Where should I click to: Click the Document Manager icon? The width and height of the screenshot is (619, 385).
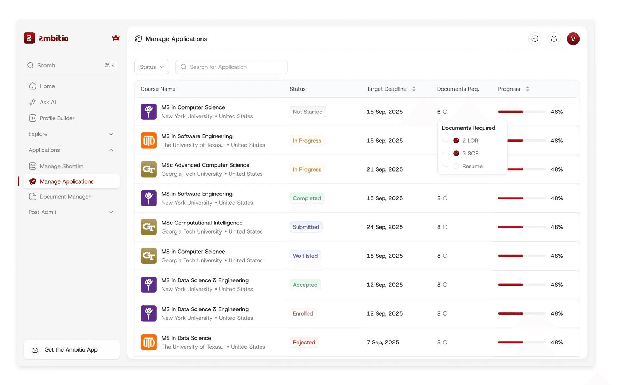(x=32, y=197)
